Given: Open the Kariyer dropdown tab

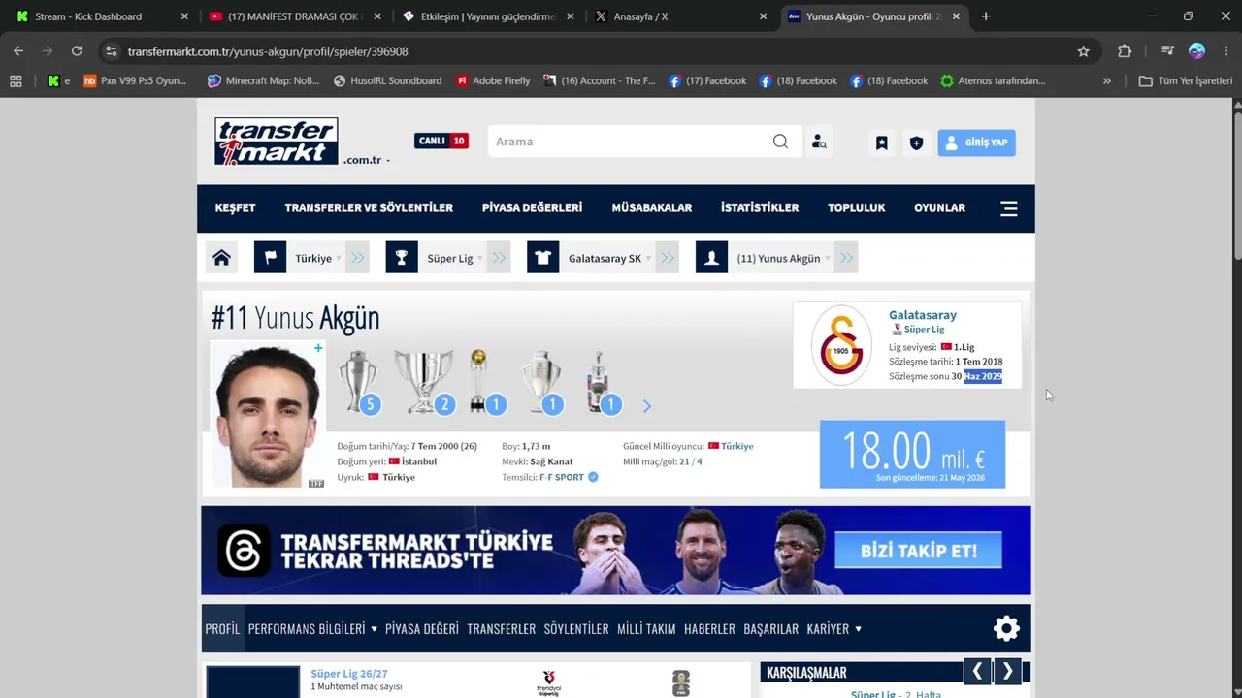Looking at the screenshot, I should click(x=834, y=628).
